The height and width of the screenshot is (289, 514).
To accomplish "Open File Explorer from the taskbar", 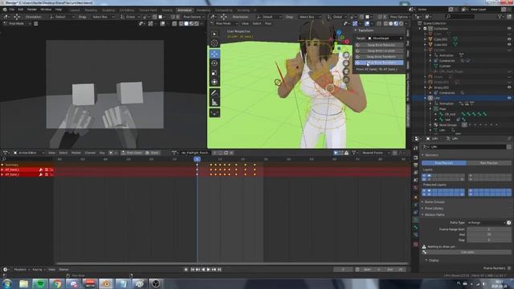I will (x=24, y=283).
